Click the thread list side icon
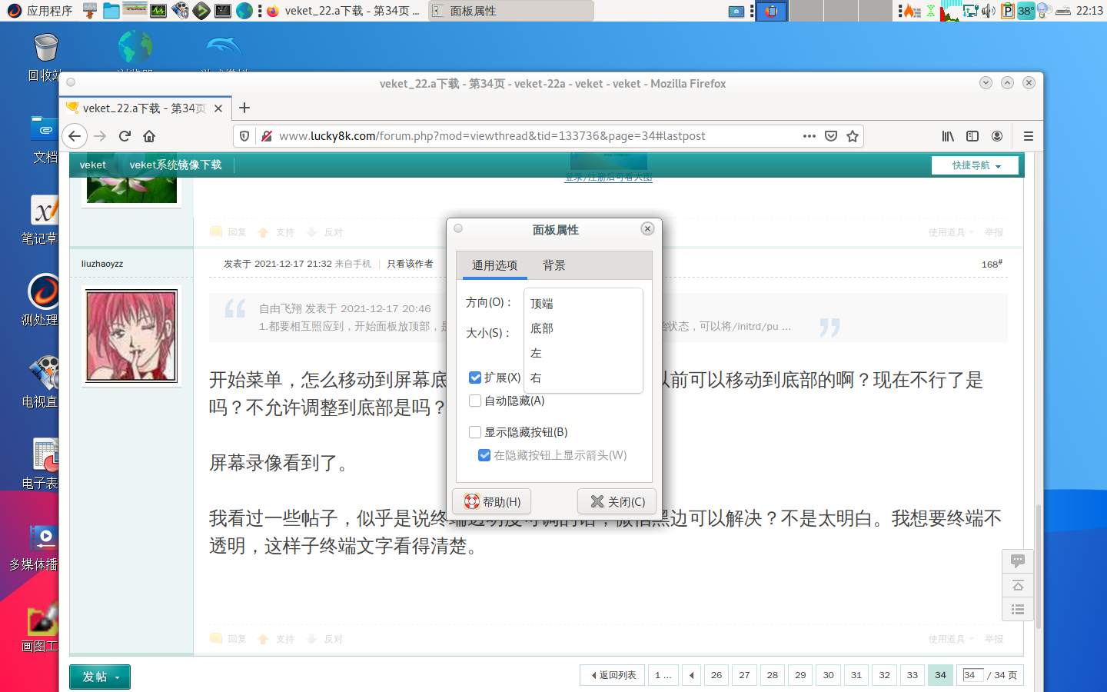 point(1018,610)
